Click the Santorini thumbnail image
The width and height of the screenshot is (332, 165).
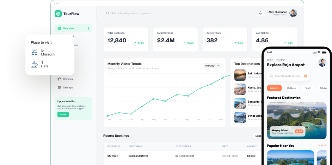click(240, 103)
